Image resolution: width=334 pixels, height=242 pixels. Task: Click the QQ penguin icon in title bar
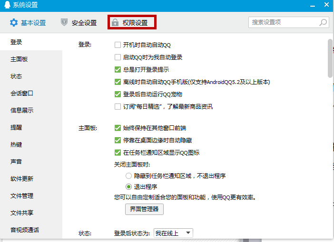pos(7,5)
